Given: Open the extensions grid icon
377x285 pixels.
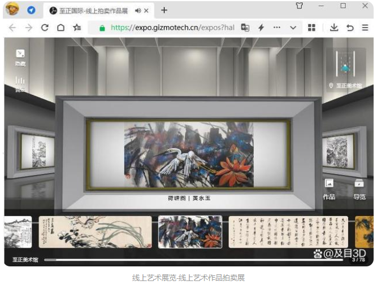Looking at the screenshot, I should 311,28.
